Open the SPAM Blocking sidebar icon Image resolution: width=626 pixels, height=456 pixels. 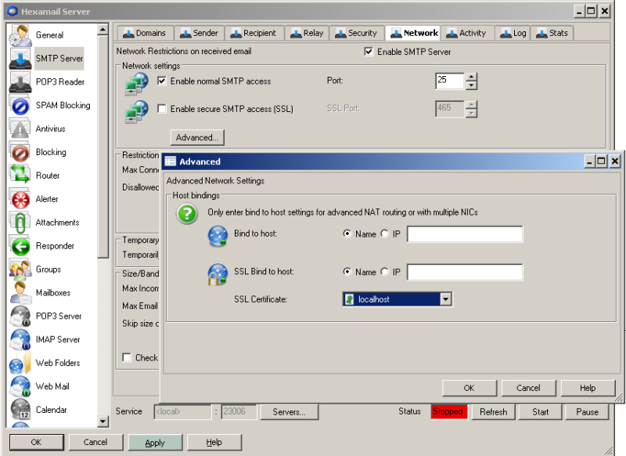coord(21,106)
